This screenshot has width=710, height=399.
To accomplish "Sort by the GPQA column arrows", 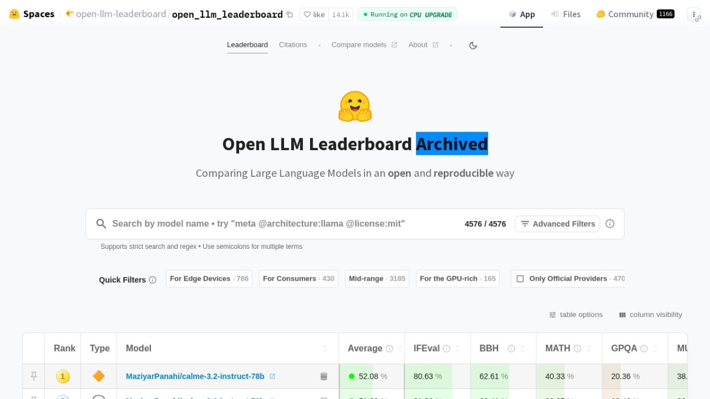I will [x=656, y=349].
